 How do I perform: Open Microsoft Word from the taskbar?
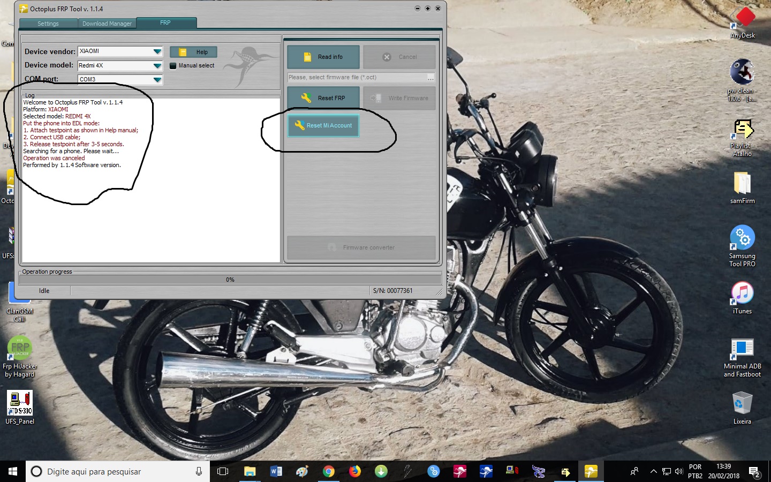point(276,471)
